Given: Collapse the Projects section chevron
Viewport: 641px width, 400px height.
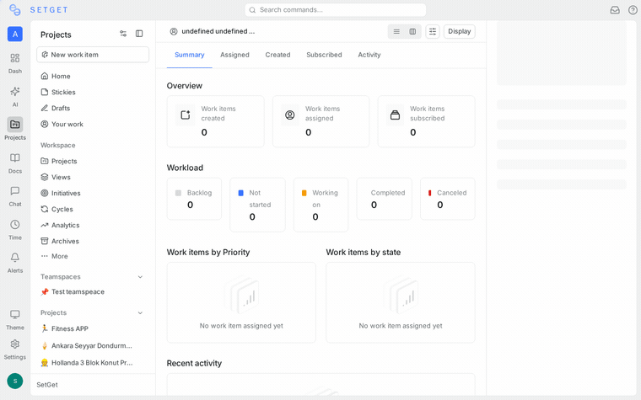Looking at the screenshot, I should pyautogui.click(x=140, y=312).
